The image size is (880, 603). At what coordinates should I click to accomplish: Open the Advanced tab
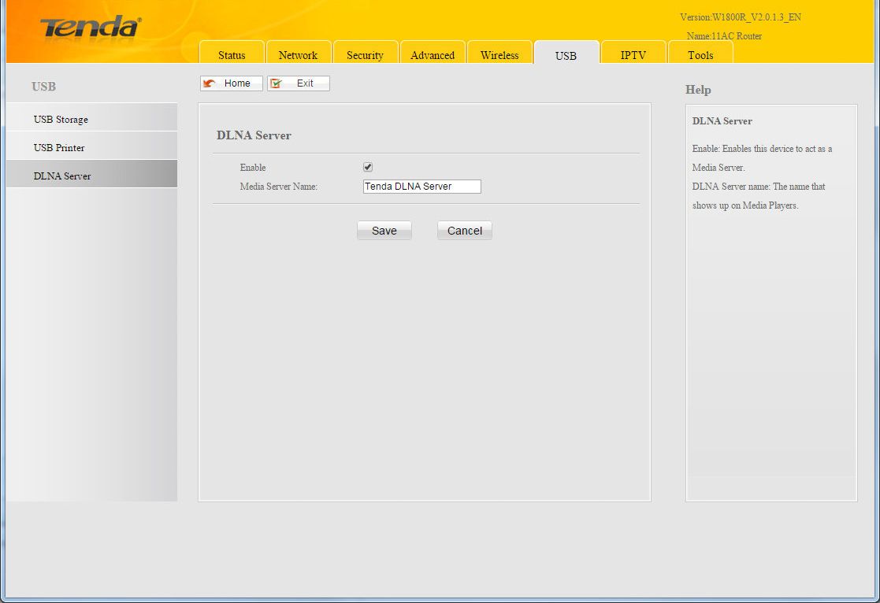pos(433,55)
